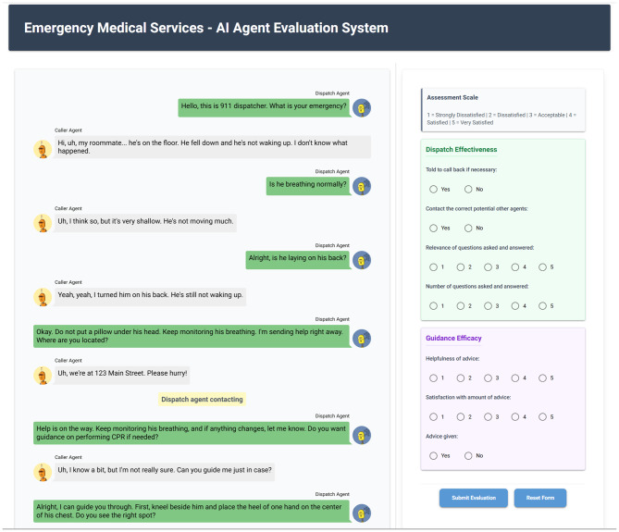Image resolution: width=619 pixels, height=532 pixels.
Task: Click caller avatar next to roommate message
Action: (43, 149)
